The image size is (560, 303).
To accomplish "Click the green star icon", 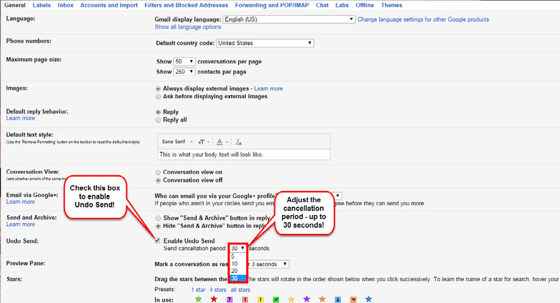I will pyautogui.click(x=198, y=299).
